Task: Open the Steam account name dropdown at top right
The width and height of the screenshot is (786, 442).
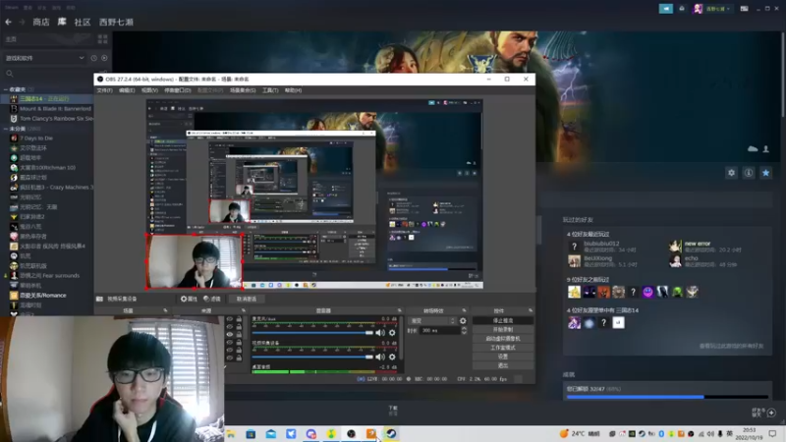Action: pyautogui.click(x=717, y=9)
